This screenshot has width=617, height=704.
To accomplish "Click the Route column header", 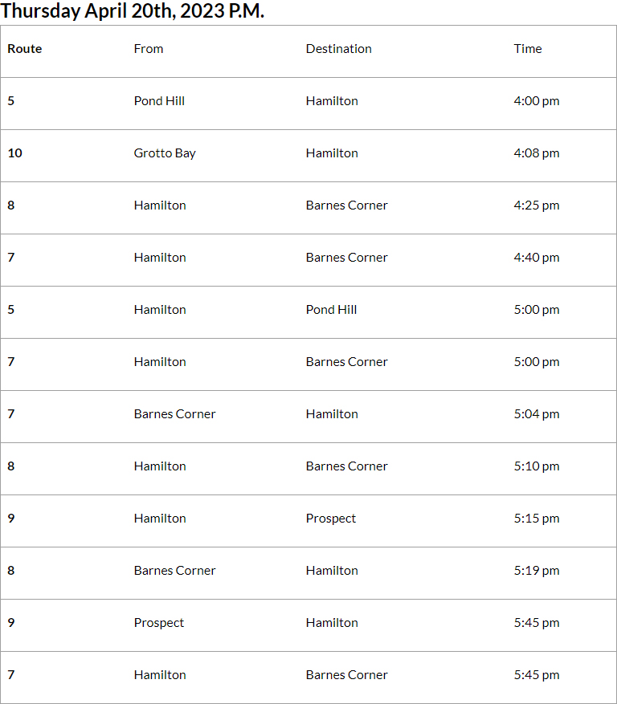I will [25, 49].
